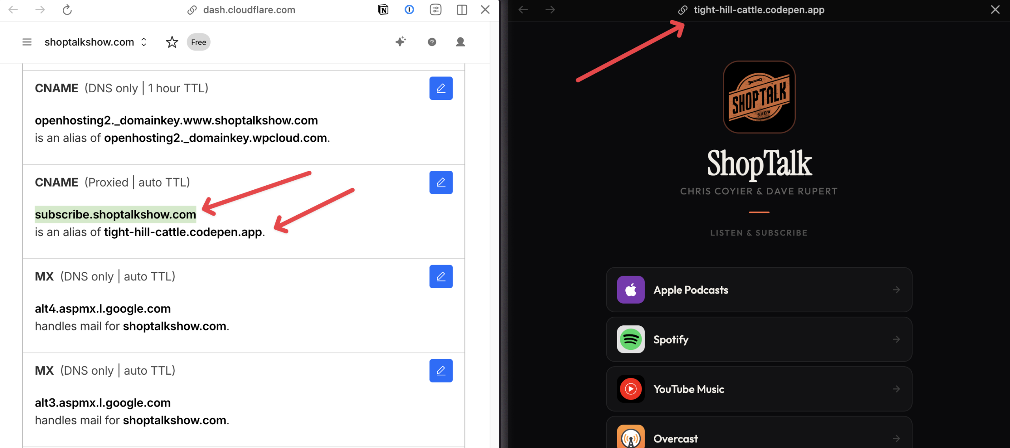This screenshot has width=1010, height=448.
Task: Open the Overcast subscribe link
Action: (x=759, y=438)
